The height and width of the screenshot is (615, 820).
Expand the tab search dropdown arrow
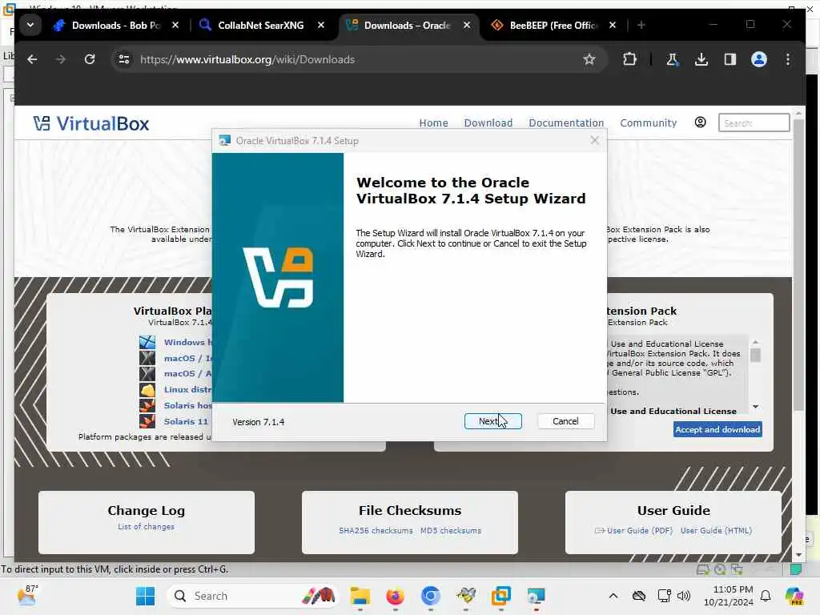tap(30, 25)
